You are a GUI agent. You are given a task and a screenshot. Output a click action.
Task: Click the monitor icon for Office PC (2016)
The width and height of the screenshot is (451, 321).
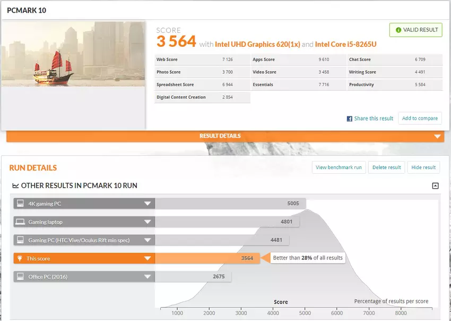click(x=20, y=277)
